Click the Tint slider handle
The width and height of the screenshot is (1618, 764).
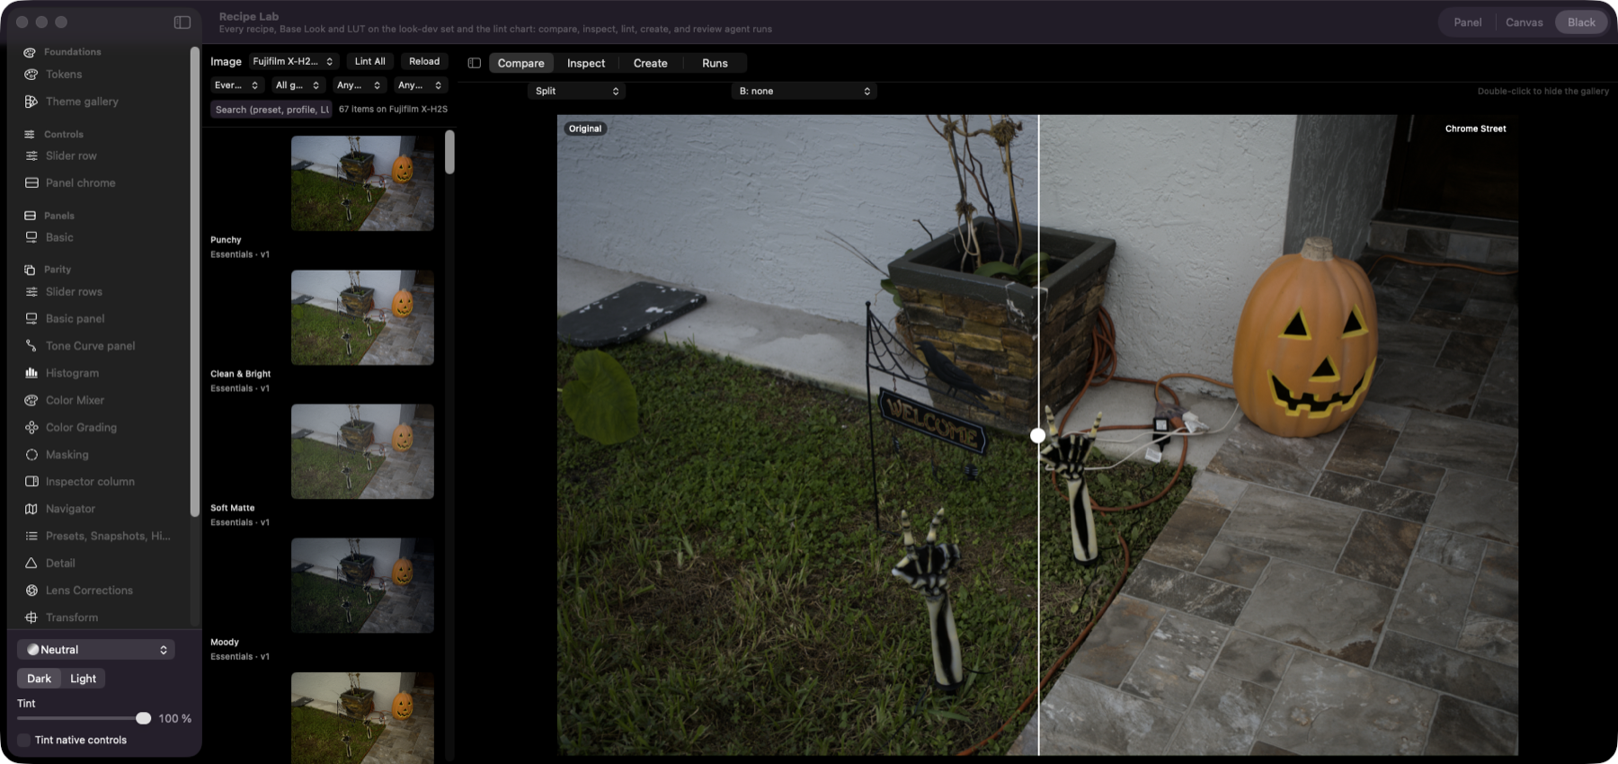(143, 718)
